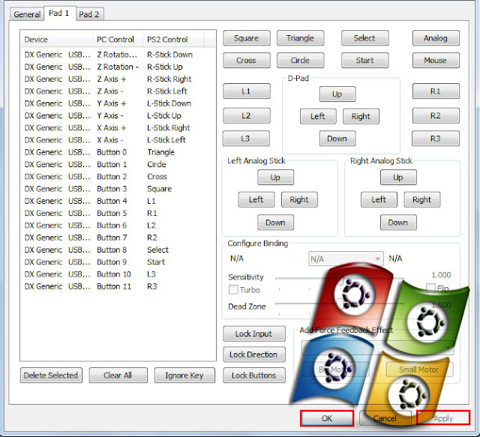Click the R3 button
Screen dimensions: 480x437
click(435, 139)
